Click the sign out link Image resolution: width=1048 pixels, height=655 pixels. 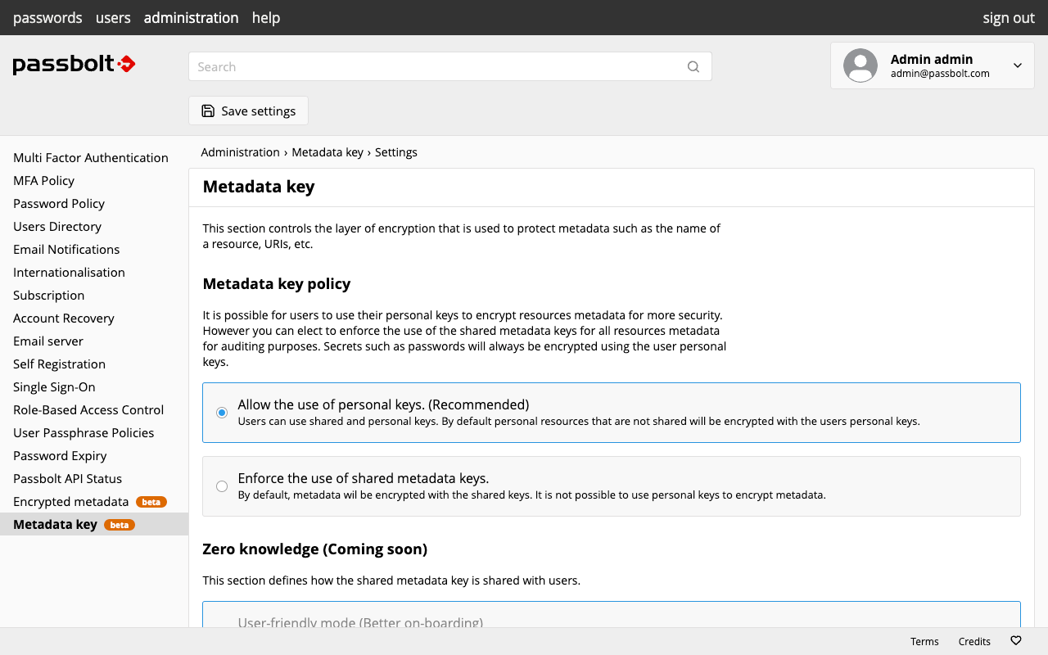(x=1009, y=18)
